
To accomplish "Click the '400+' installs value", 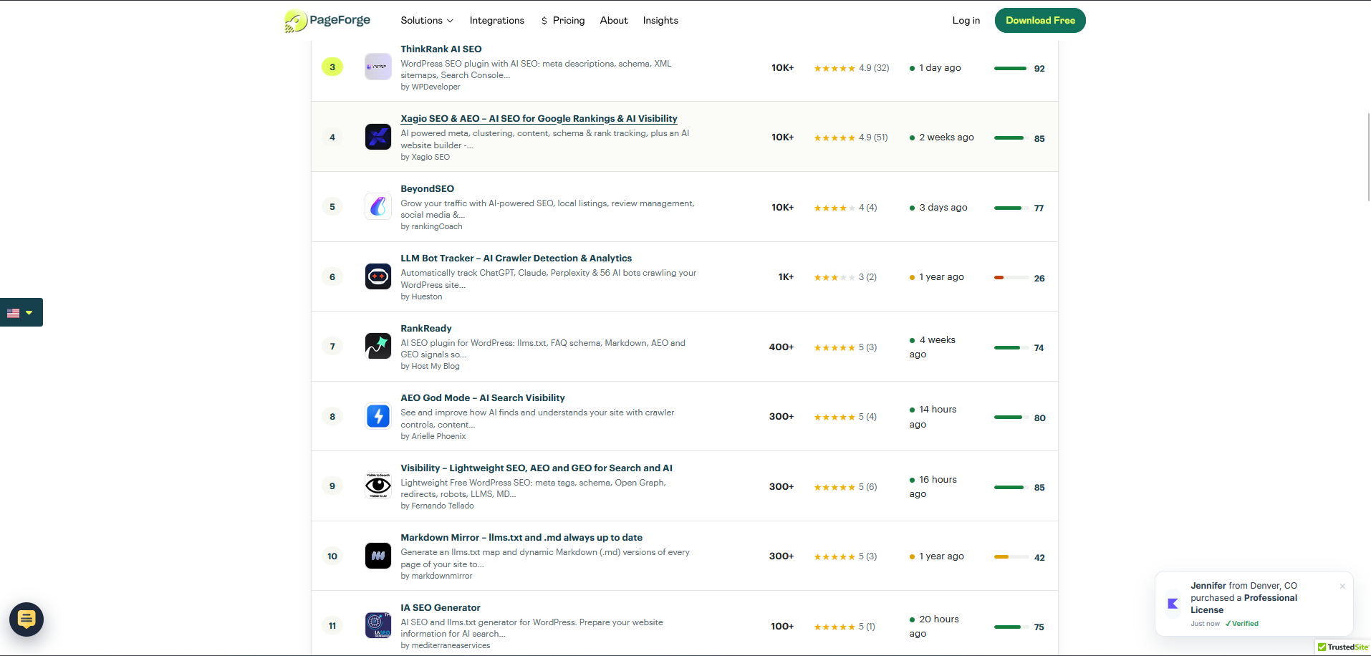I will point(781,347).
